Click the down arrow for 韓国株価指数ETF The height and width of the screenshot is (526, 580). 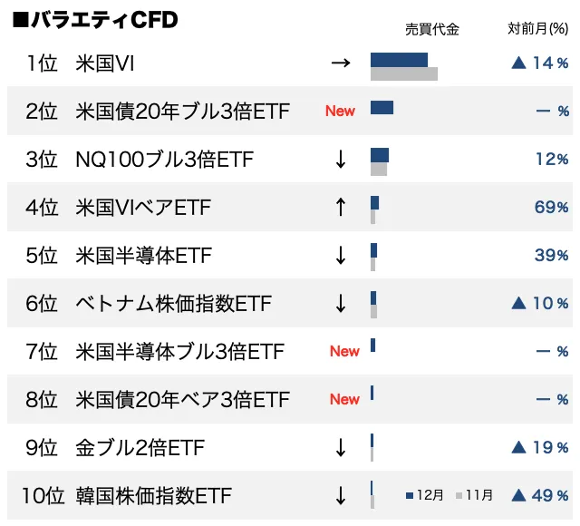(x=341, y=496)
